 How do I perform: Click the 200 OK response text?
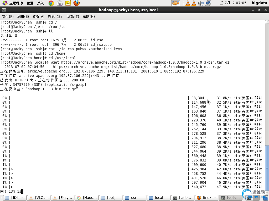point(78,80)
